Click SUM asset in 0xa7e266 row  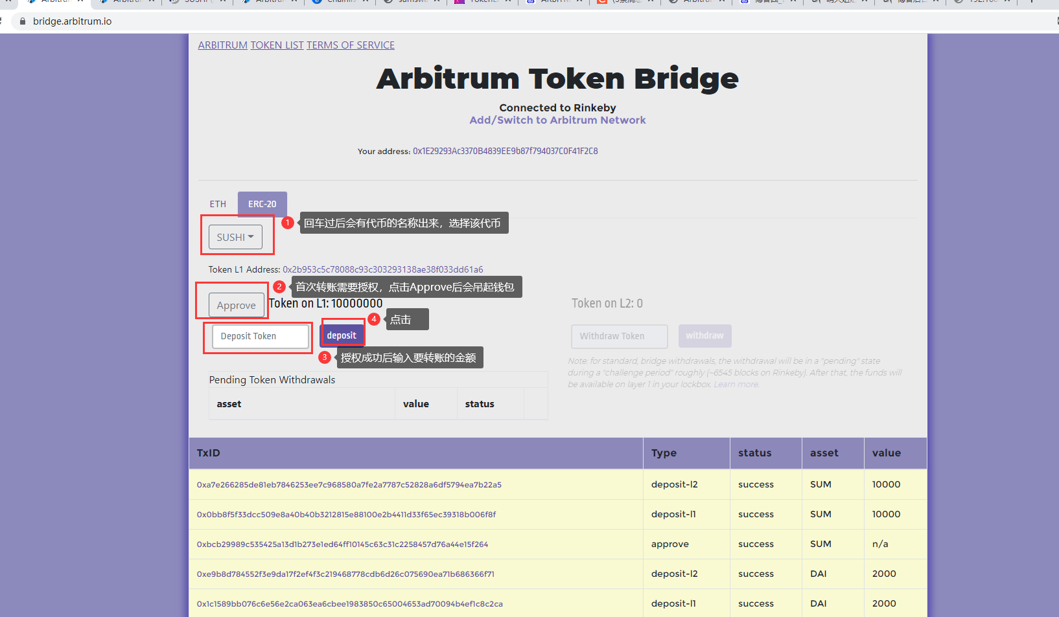click(820, 484)
